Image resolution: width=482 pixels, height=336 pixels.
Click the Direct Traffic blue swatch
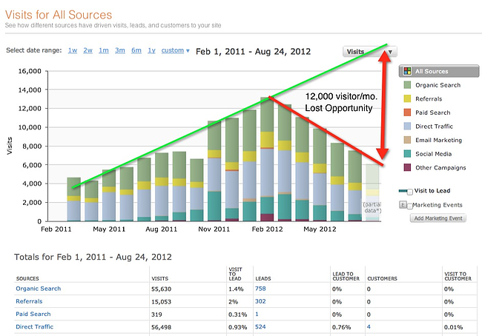[x=407, y=126]
